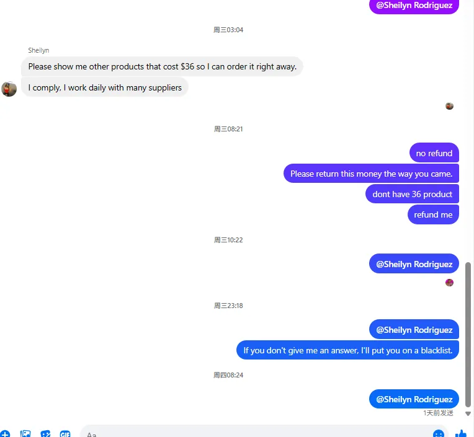Screen dimensions: 474x437
Task: Click the blacklist warning message bubble
Action: click(347, 350)
